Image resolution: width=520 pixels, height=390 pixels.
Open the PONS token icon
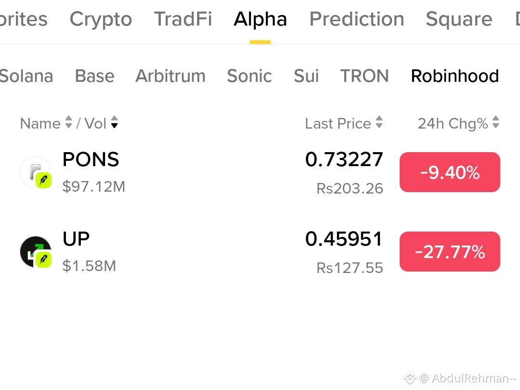coord(36,172)
